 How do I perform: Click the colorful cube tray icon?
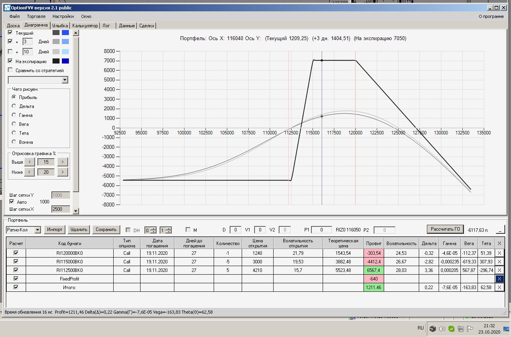pyautogui.click(x=433, y=329)
